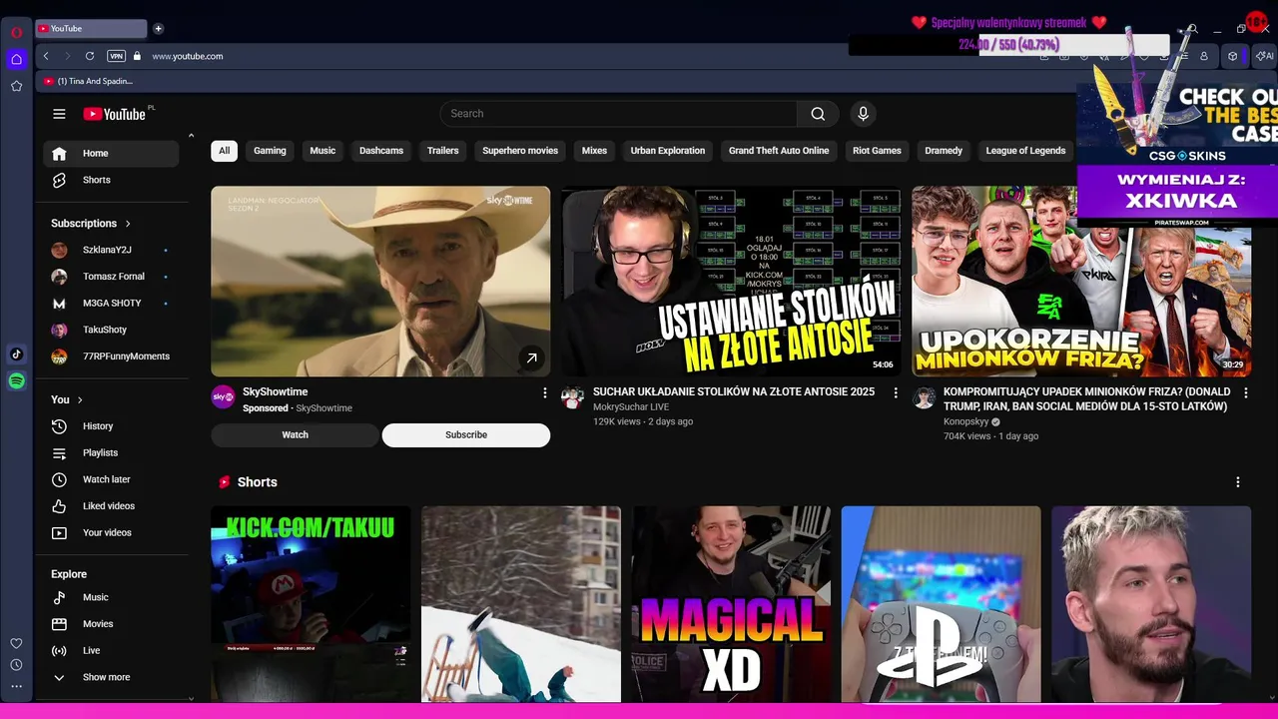
Task: Open Liked videos list
Action: (111, 506)
